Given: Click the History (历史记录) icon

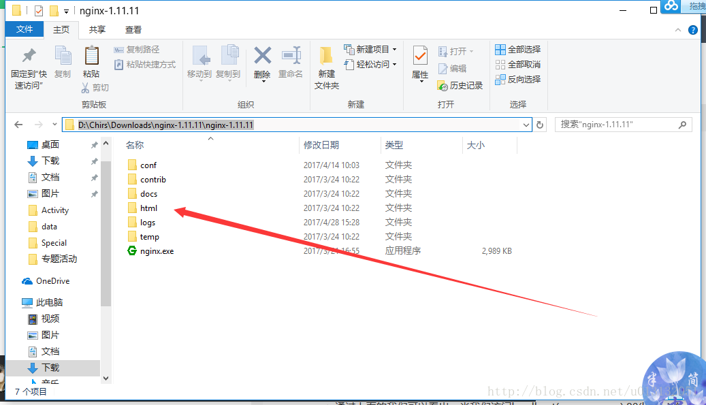Looking at the screenshot, I should 442,86.
